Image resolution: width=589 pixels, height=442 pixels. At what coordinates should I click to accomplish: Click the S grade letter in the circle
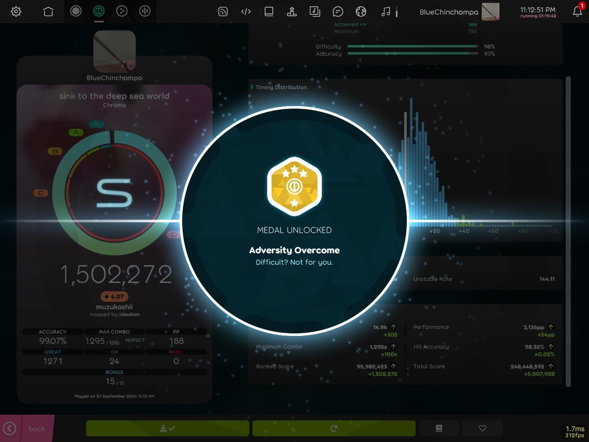(114, 193)
